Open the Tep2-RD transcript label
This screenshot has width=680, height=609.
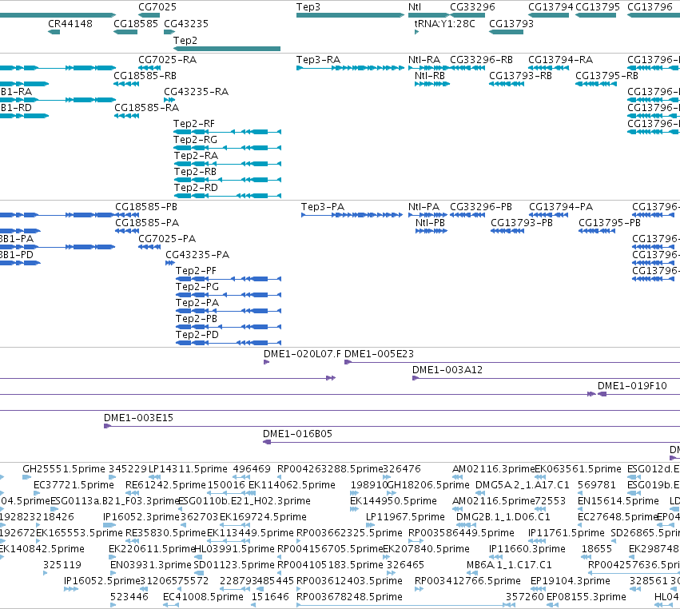[x=196, y=187]
